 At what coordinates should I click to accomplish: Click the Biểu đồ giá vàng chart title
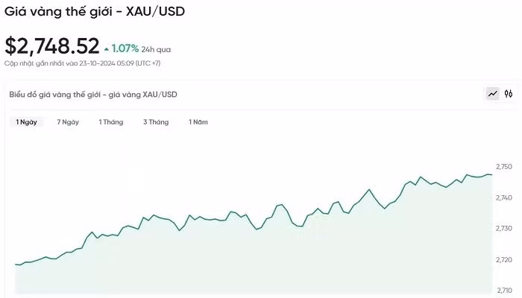93,95
